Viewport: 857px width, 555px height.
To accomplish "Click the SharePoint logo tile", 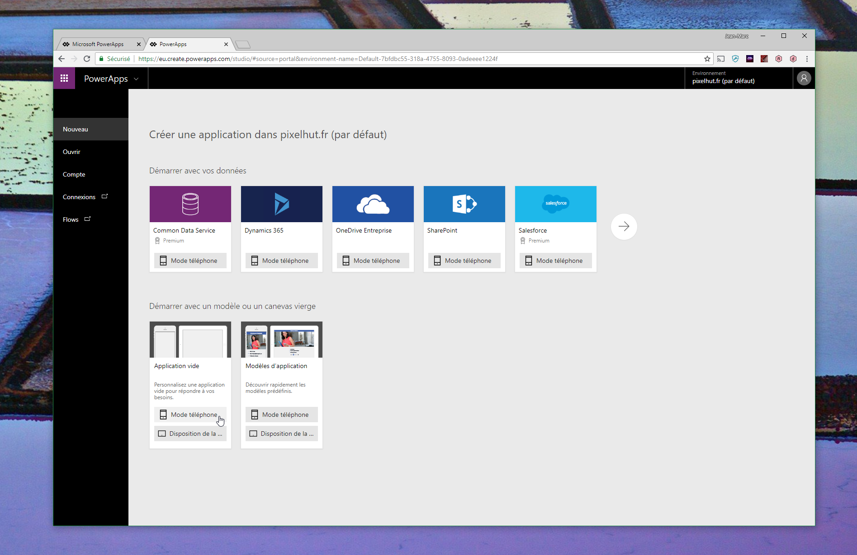I will [x=464, y=204].
